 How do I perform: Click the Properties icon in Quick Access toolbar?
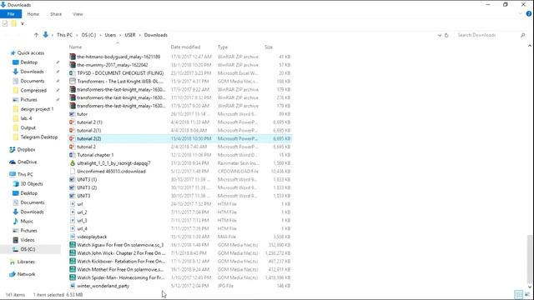(x=5, y=23)
